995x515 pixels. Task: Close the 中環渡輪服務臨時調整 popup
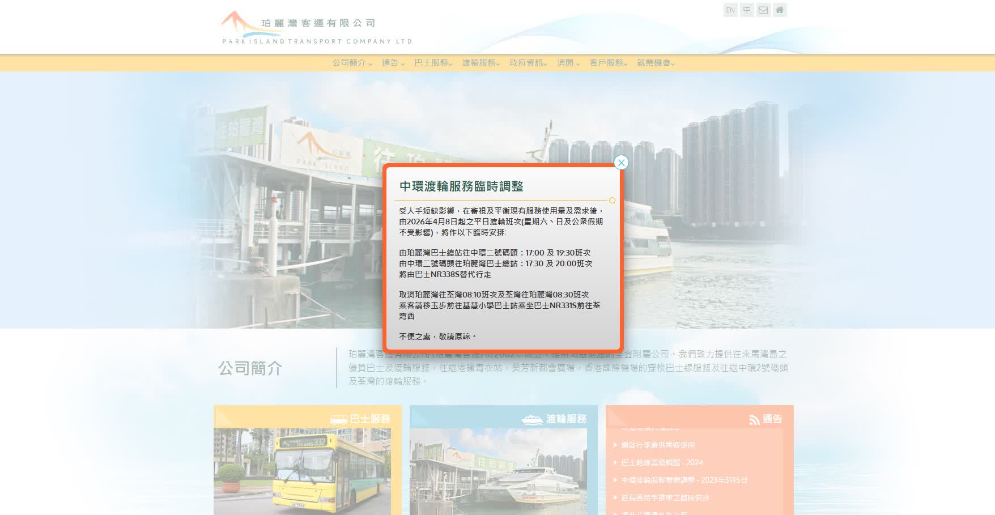pyautogui.click(x=621, y=163)
